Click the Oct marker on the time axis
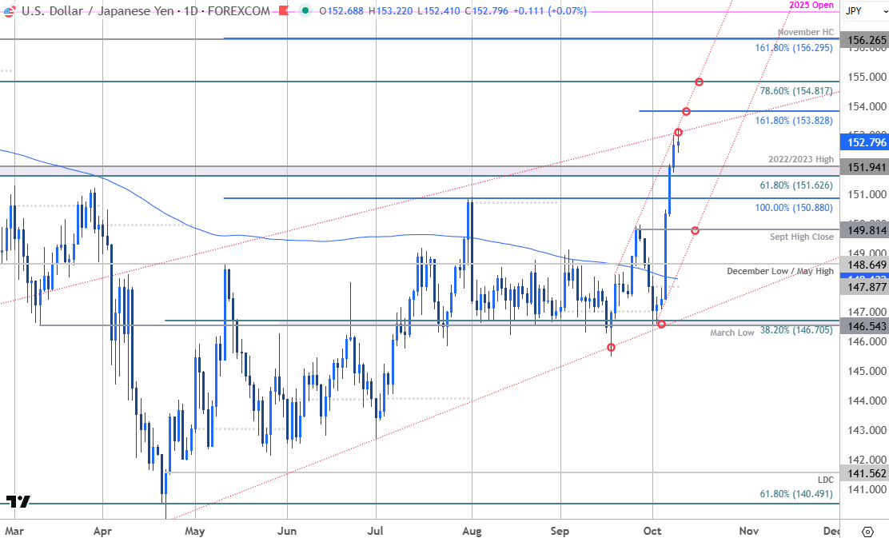This screenshot has height=538, width=889. point(653,530)
